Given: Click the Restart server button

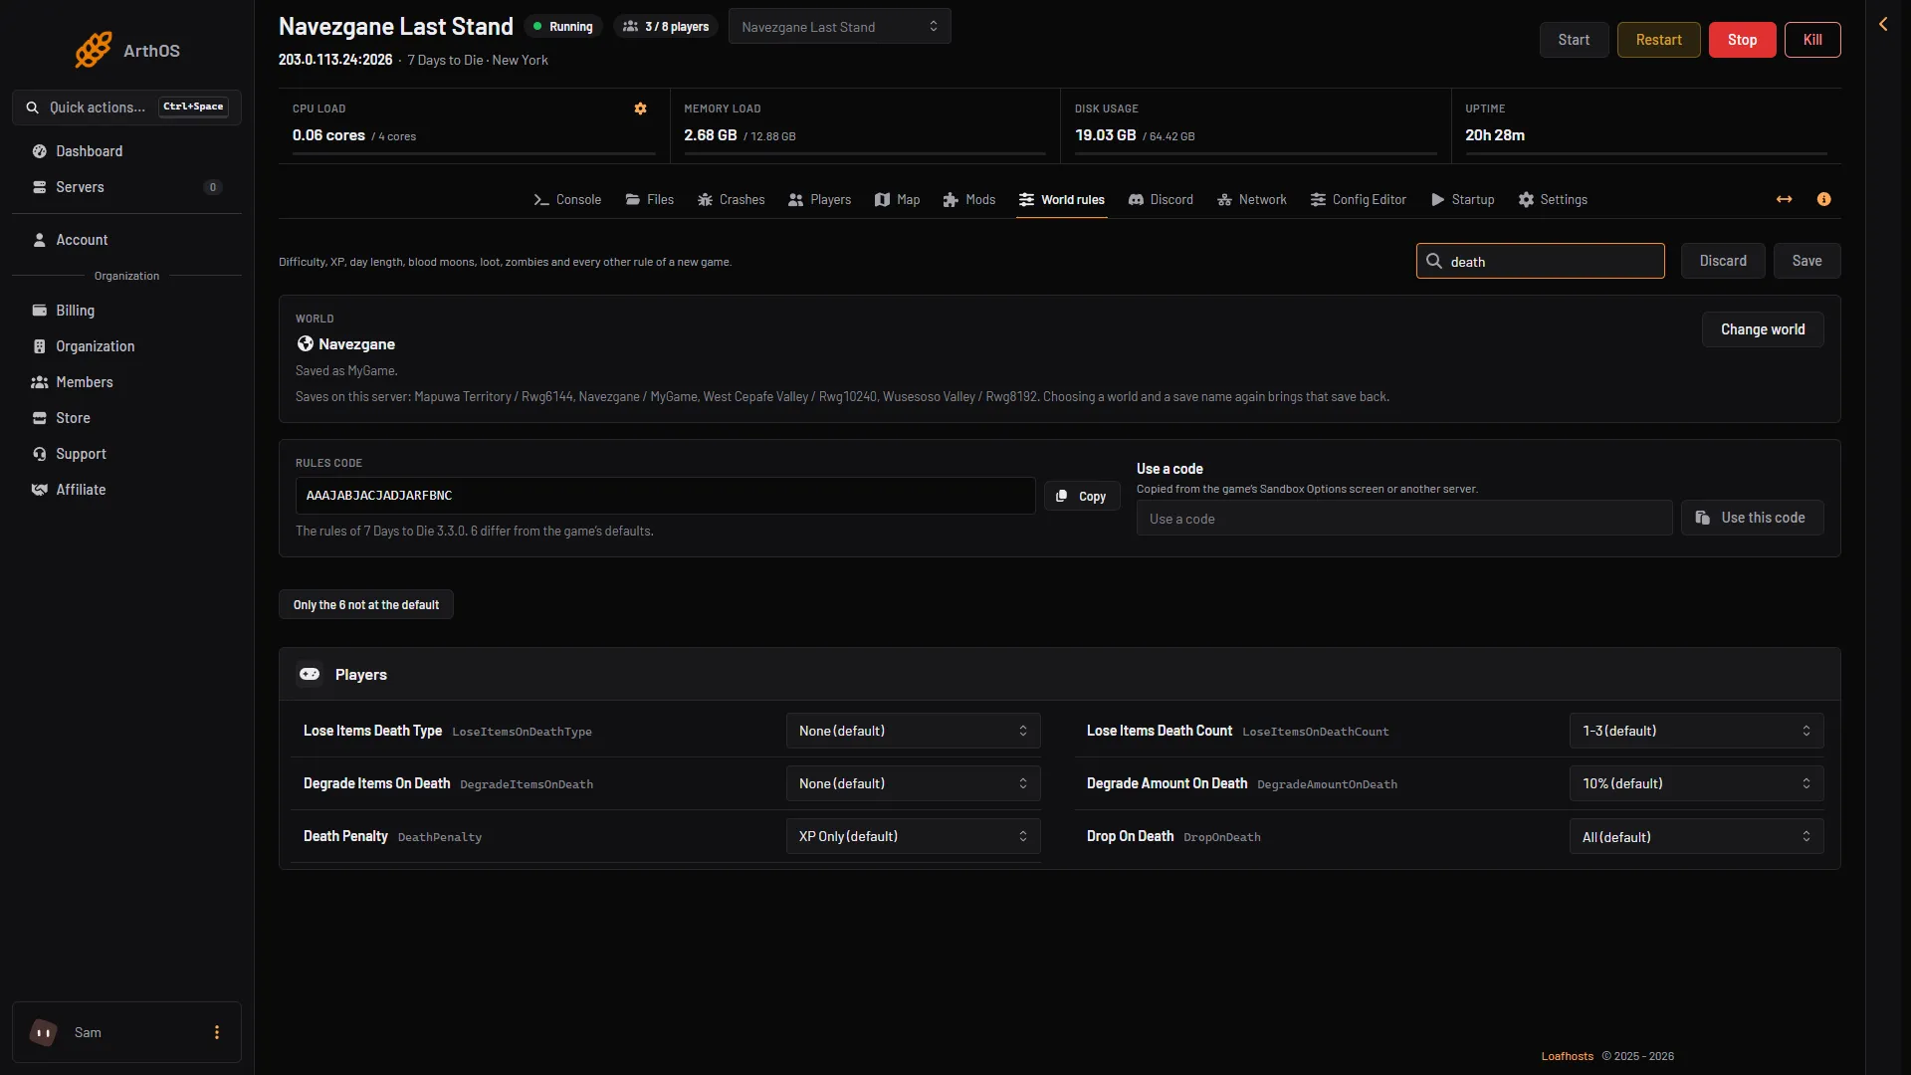Looking at the screenshot, I should 1658,40.
